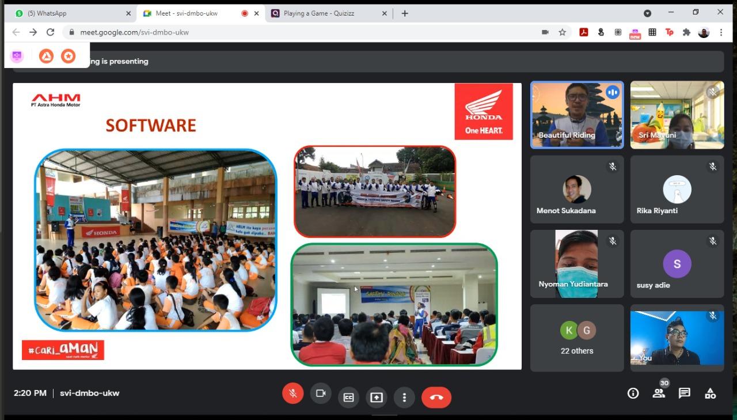Click the tab search dropdown arrow
The width and height of the screenshot is (737, 420).
click(x=647, y=13)
